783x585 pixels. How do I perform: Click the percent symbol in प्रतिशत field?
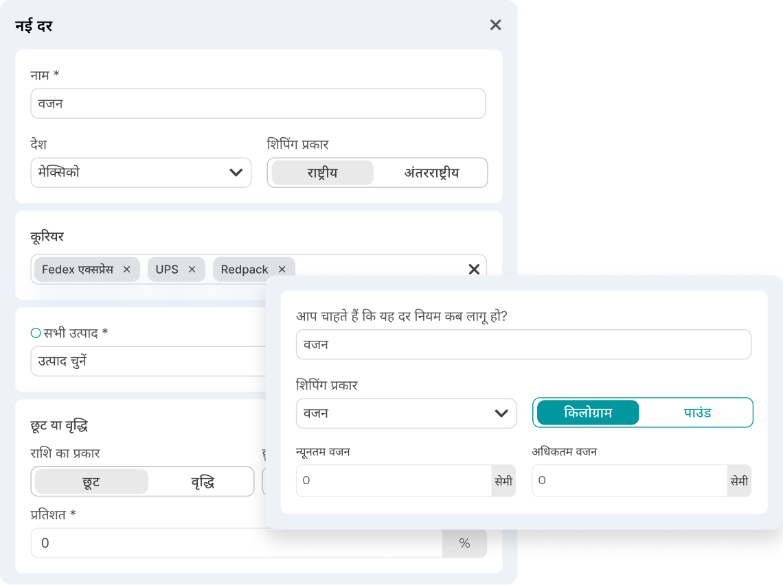(x=464, y=542)
